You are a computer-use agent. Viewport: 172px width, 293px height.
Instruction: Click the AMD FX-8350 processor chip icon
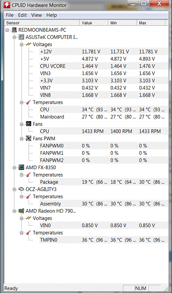point(21,168)
